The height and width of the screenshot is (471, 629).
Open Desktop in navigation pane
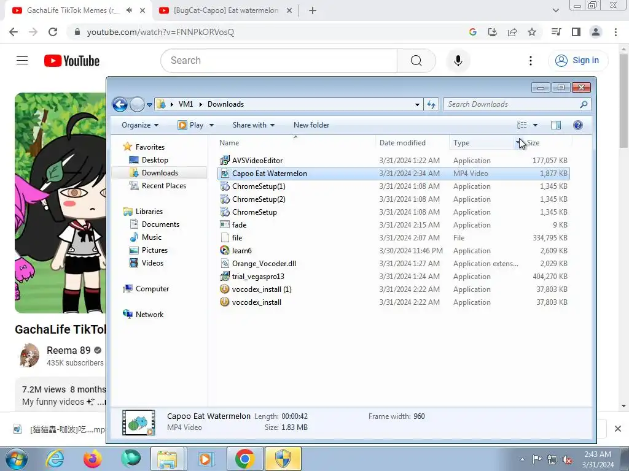155,160
